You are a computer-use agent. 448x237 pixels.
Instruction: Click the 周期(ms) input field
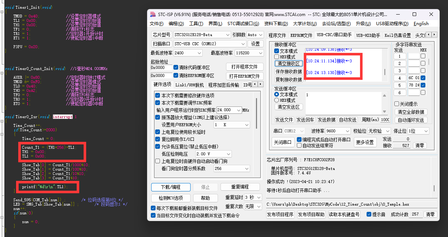pyautogui.click(x=385, y=120)
